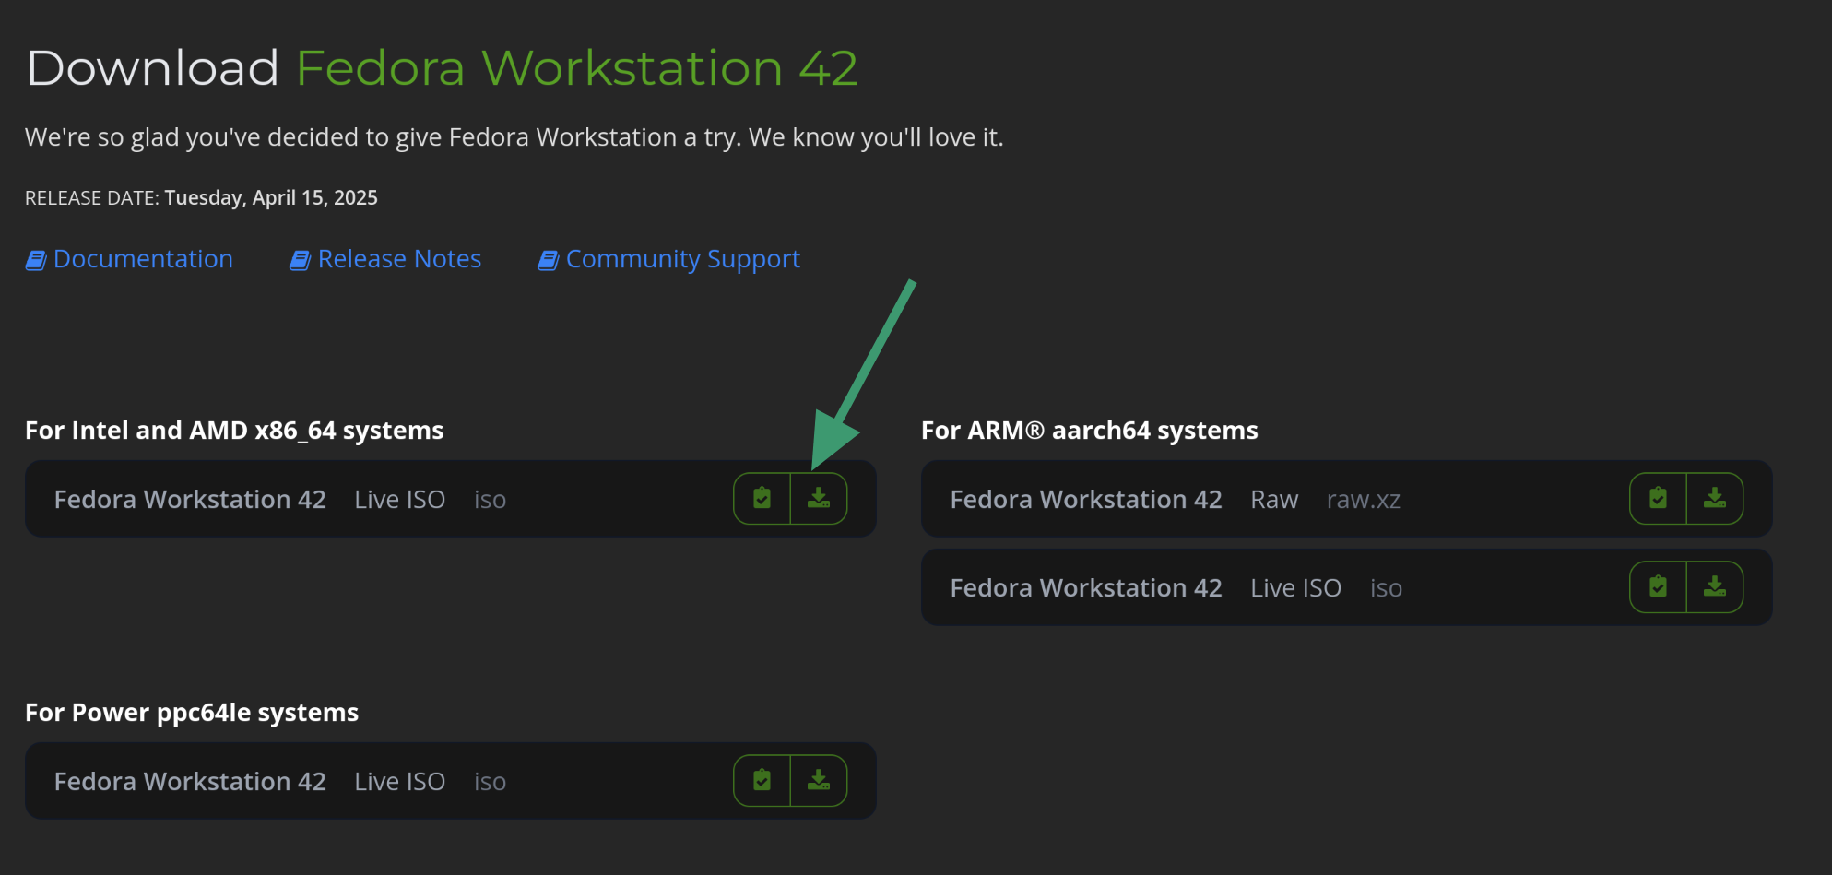This screenshot has width=1832, height=875.
Task: Click the book icon beside Documentation
Action: coord(35,261)
